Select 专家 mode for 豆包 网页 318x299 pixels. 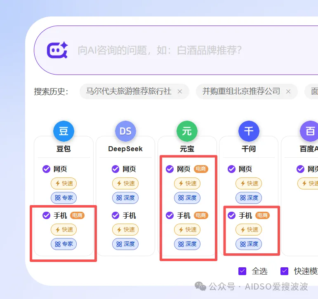coord(64,198)
